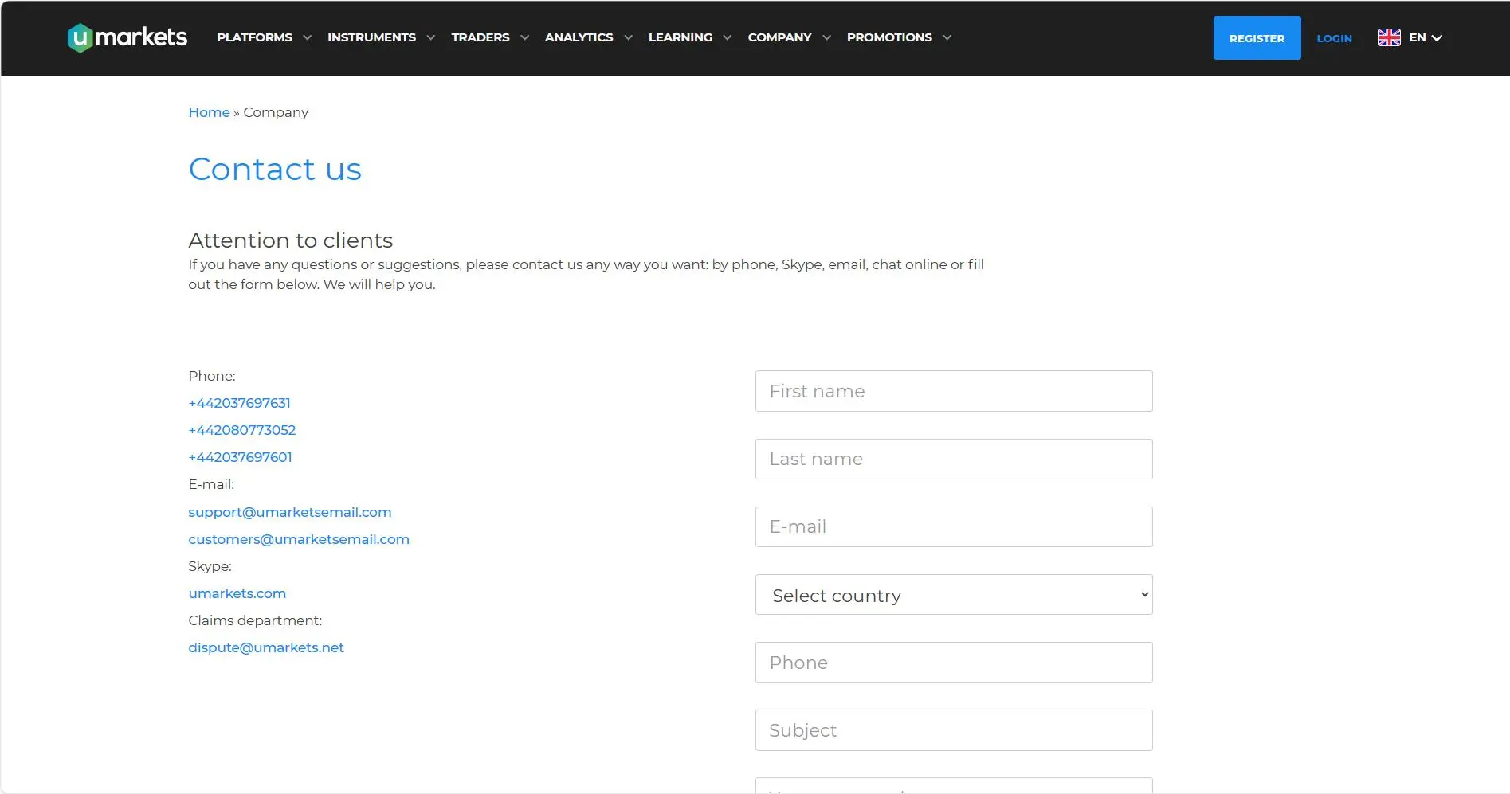Focus the Phone input field
This screenshot has height=794, width=1510.
pos(954,662)
